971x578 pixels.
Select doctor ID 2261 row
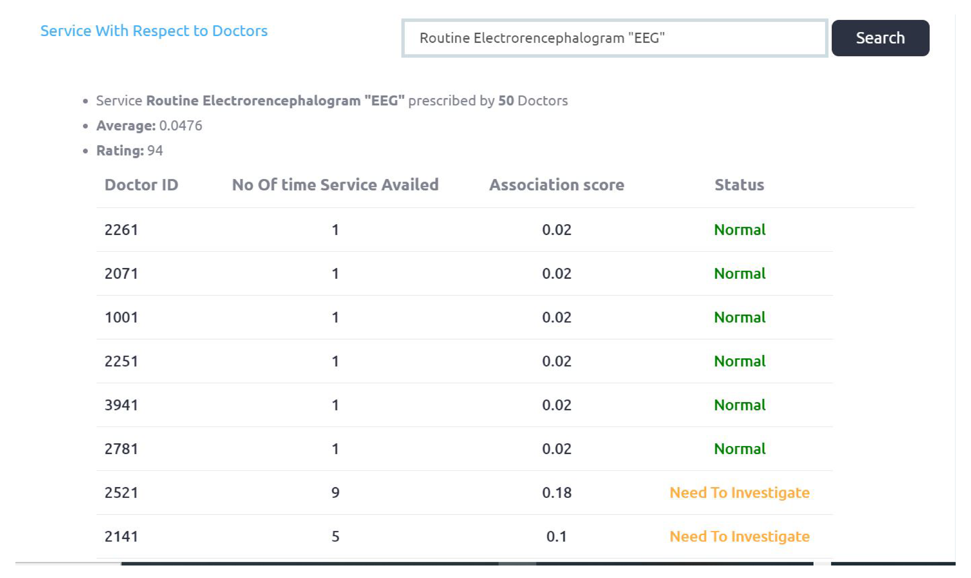coord(121,230)
